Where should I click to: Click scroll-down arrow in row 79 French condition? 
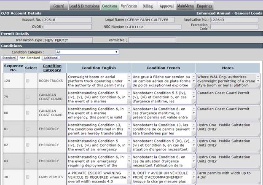pos(194,97)
